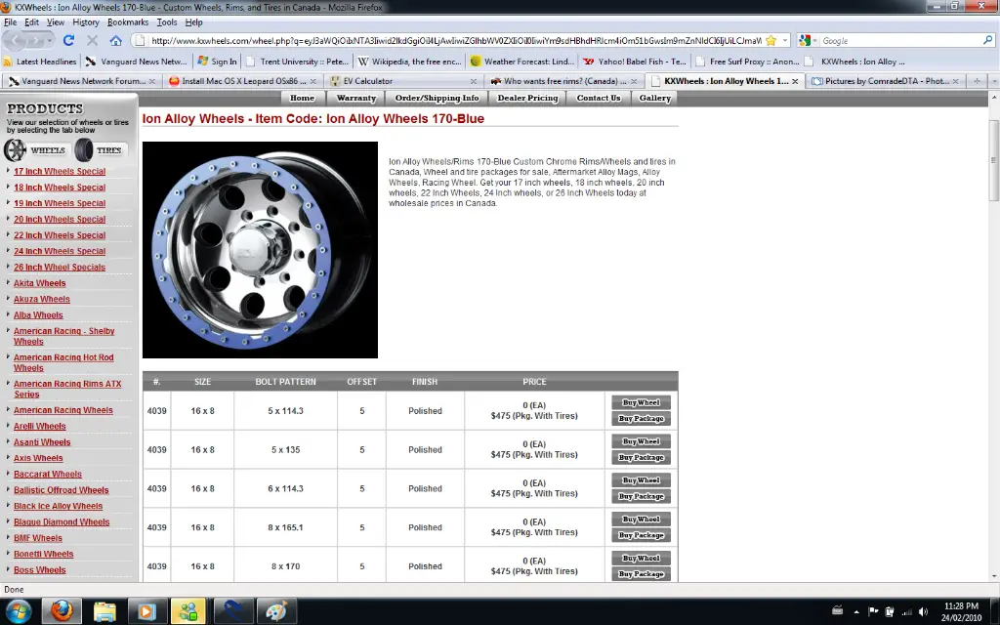Open American Racing Hot Rod Wheels link

click(x=63, y=362)
